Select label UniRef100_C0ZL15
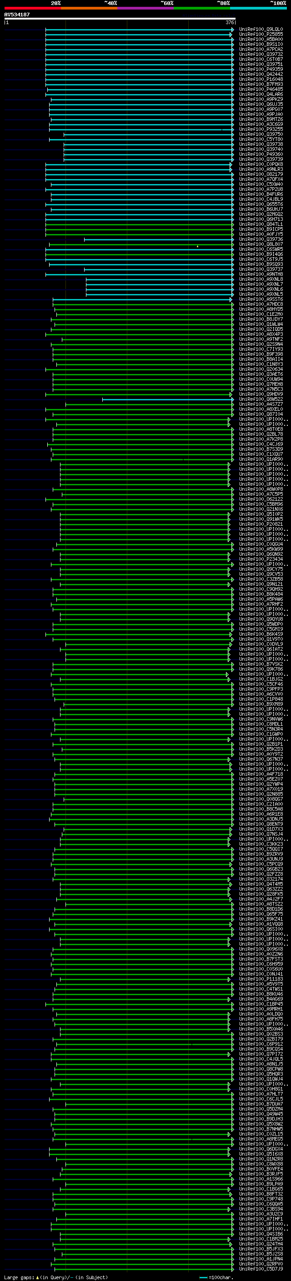The image size is (291, 1281). tap(261, 1134)
